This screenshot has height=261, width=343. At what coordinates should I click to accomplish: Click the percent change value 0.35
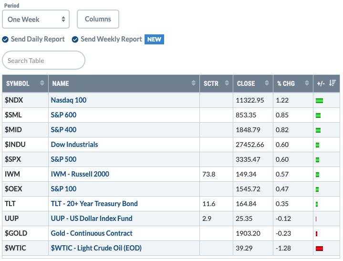click(282, 204)
